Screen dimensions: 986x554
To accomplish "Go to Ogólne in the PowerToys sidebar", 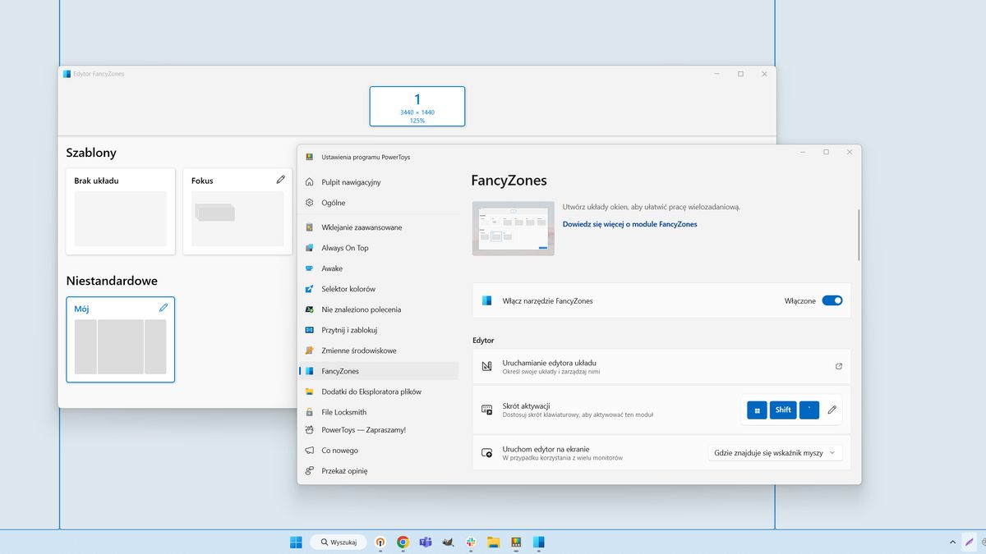I will [332, 203].
